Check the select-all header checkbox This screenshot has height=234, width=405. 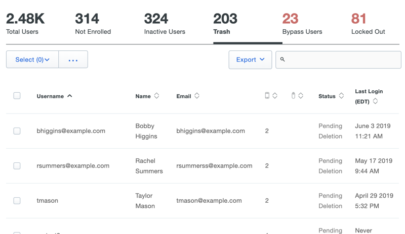click(17, 96)
